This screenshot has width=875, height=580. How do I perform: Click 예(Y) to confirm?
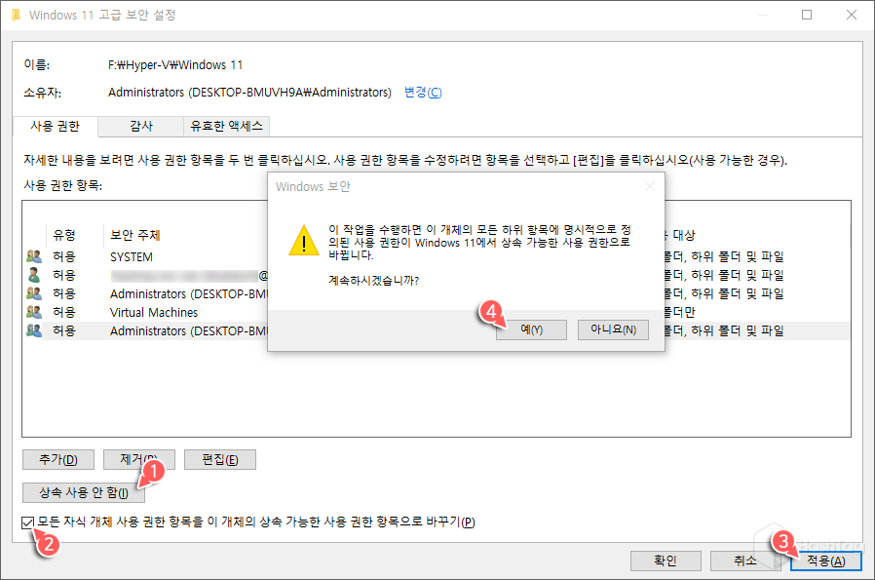[531, 329]
